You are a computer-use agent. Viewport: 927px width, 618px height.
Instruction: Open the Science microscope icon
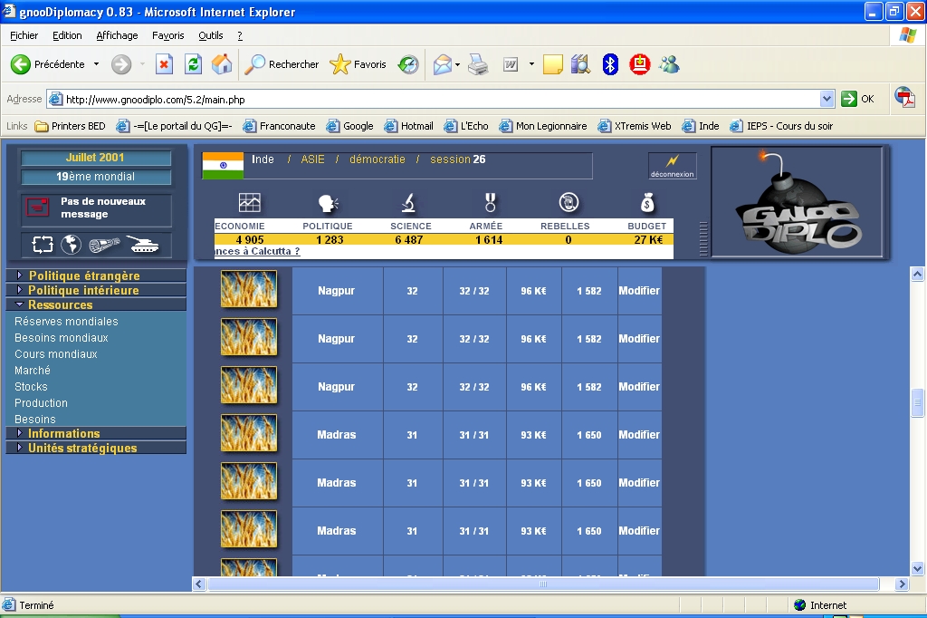[x=409, y=203]
